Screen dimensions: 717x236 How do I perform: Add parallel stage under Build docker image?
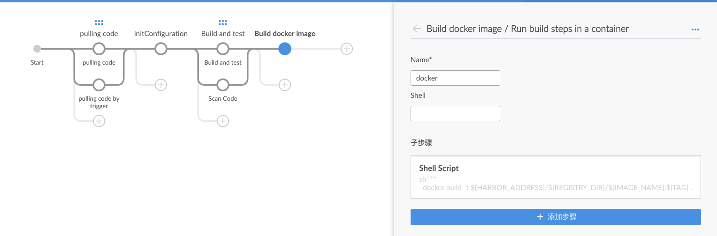click(285, 85)
